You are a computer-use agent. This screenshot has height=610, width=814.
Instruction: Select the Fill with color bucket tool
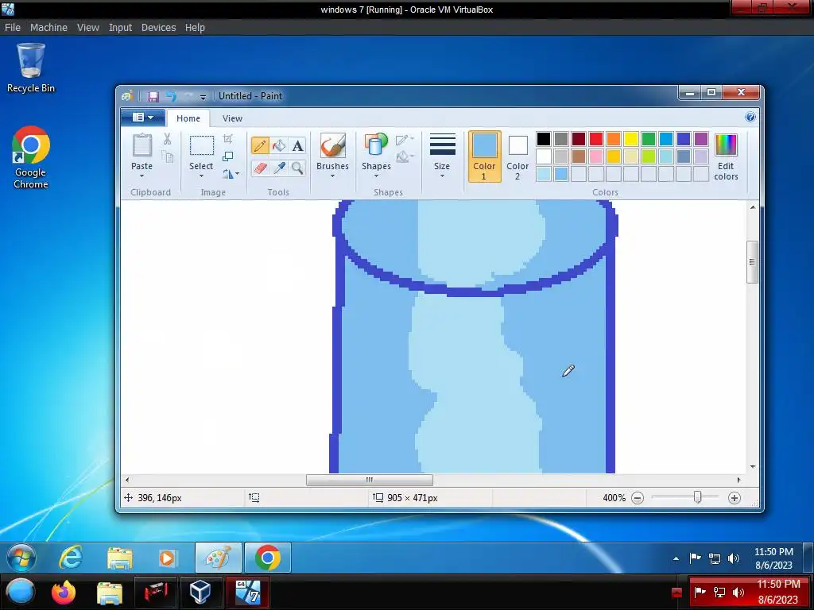279,146
